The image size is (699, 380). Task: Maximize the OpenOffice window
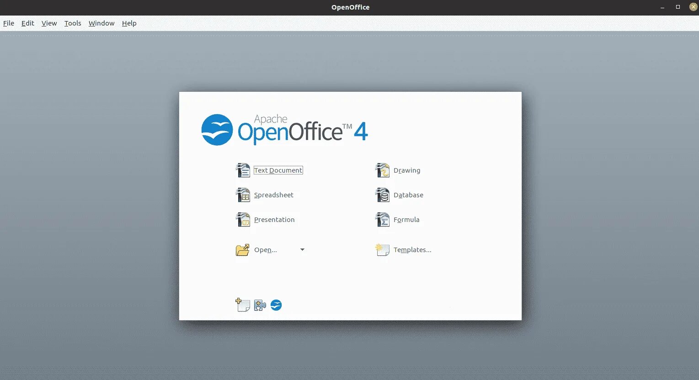(x=678, y=7)
